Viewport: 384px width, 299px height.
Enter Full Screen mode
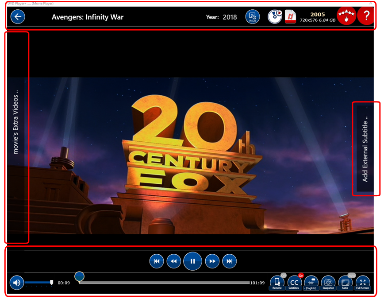point(362,283)
